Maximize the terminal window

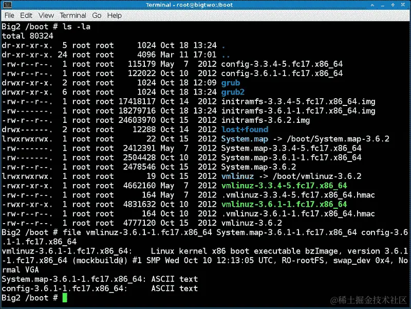(393, 5)
